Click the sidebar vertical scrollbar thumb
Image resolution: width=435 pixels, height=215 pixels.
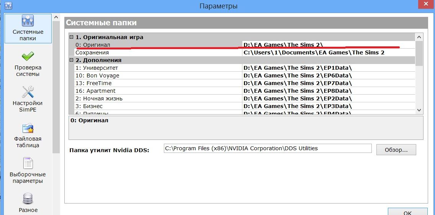point(56,87)
